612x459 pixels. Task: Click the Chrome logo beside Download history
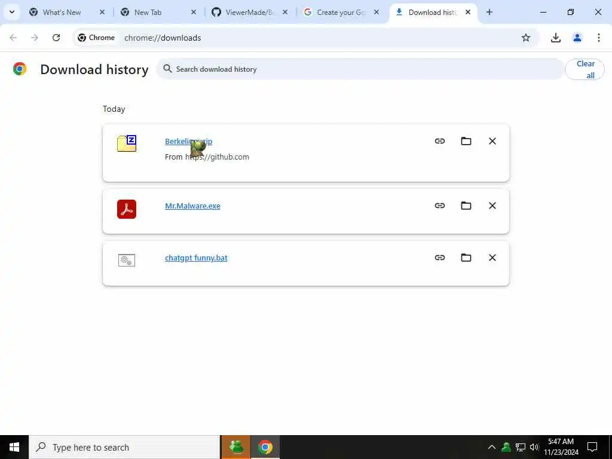click(20, 69)
